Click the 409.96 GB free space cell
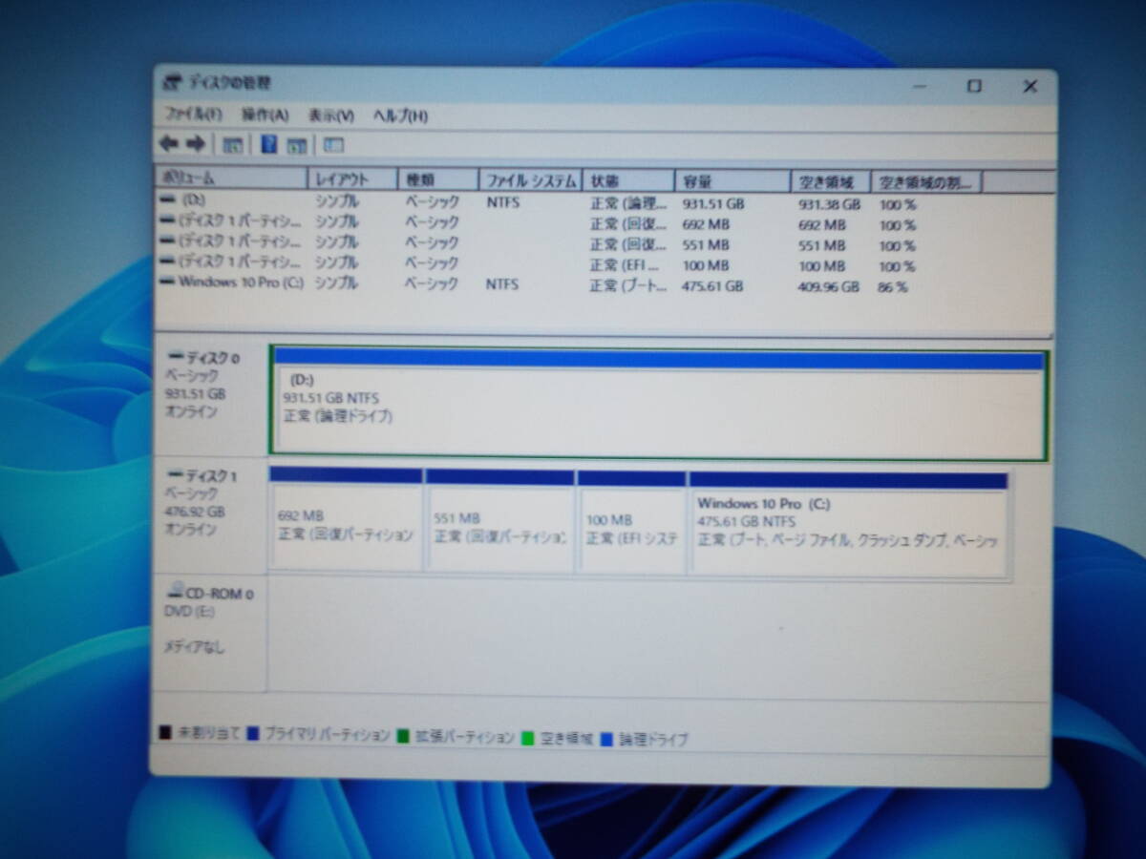 coord(829,285)
